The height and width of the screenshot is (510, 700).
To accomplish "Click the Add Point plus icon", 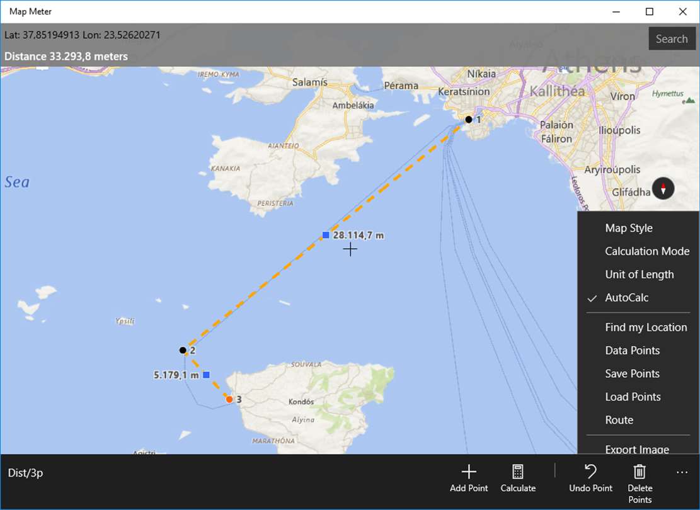I will pos(469,472).
